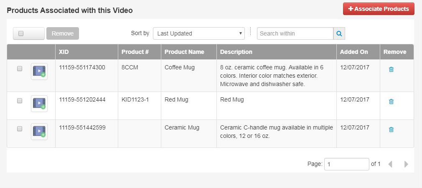Click the trash icon for Coffee Mug
This screenshot has height=188, width=422.
click(391, 69)
